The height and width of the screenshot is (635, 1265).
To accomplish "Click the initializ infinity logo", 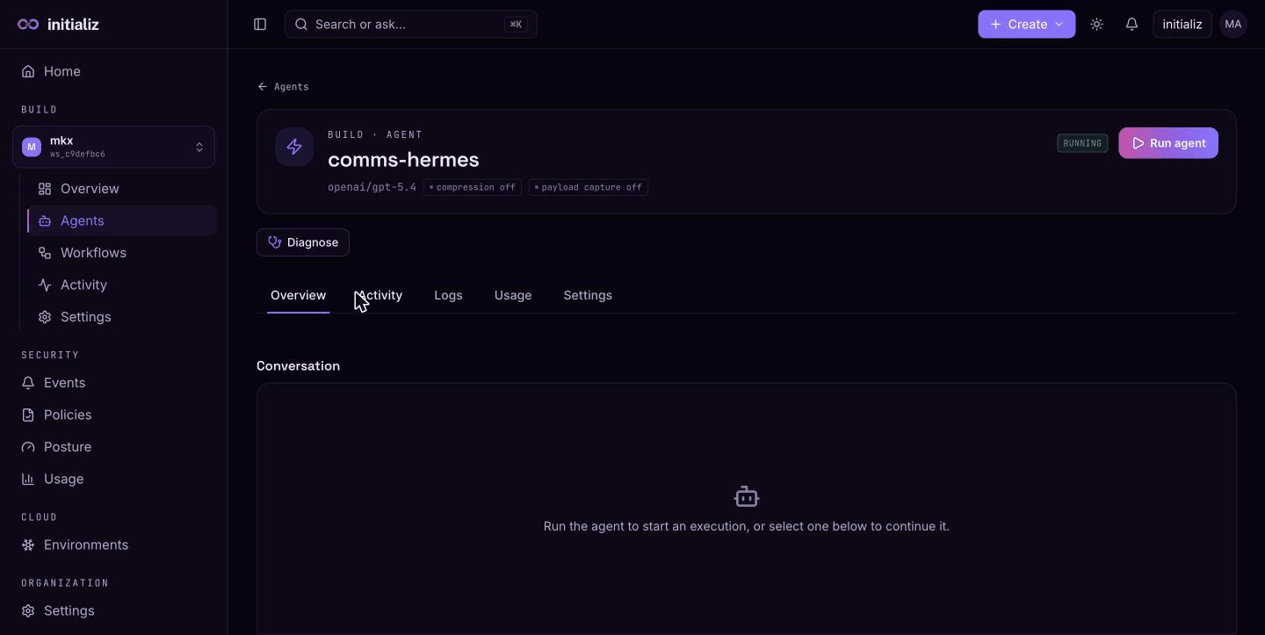I will [x=28, y=25].
